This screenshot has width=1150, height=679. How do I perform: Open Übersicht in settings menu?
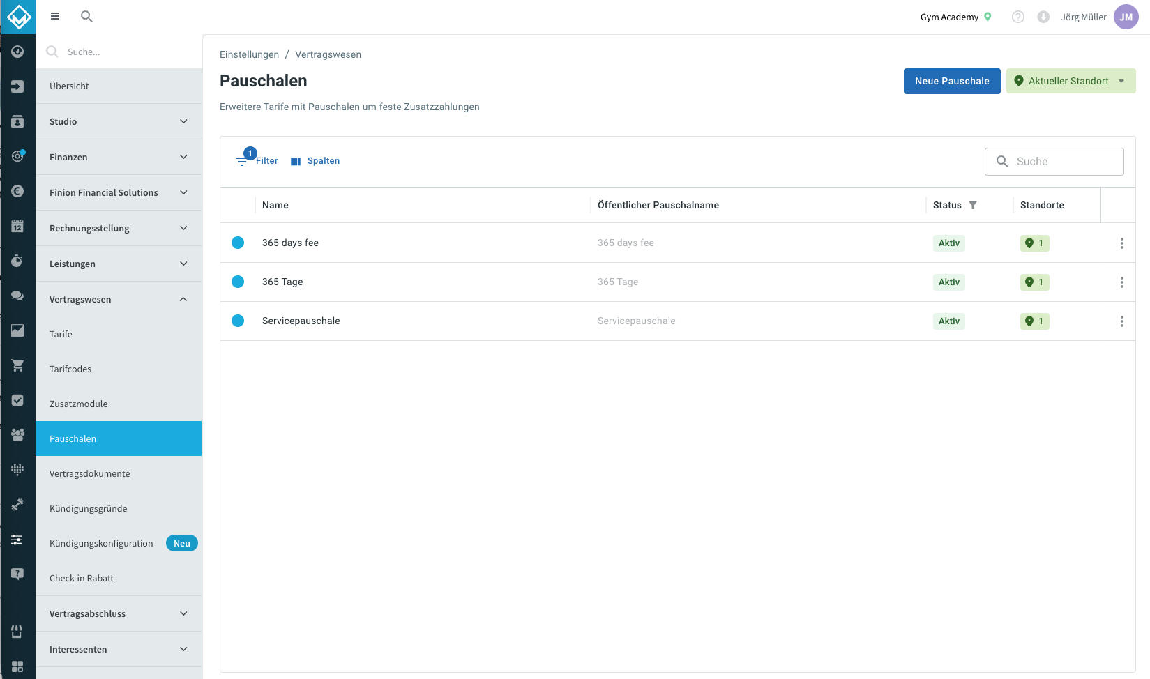click(x=119, y=86)
